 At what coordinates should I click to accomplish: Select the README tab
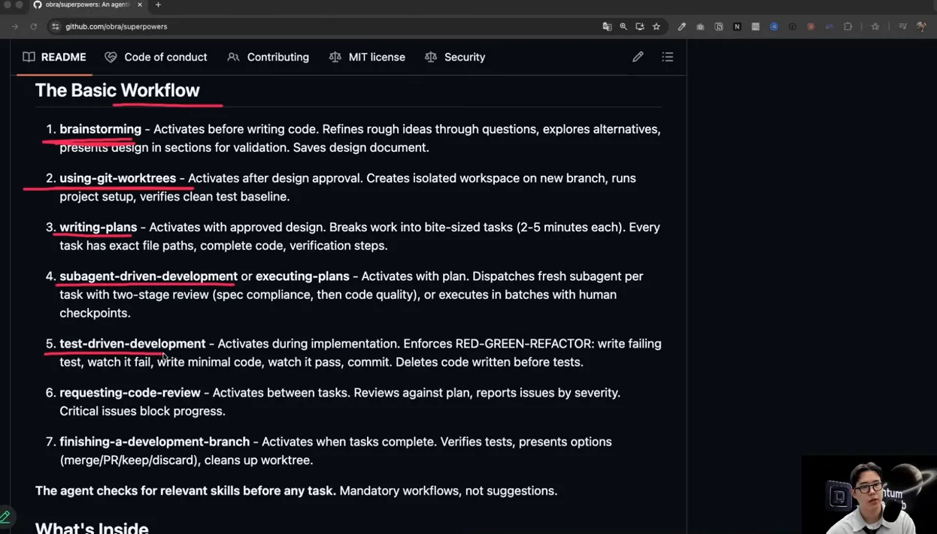(54, 57)
